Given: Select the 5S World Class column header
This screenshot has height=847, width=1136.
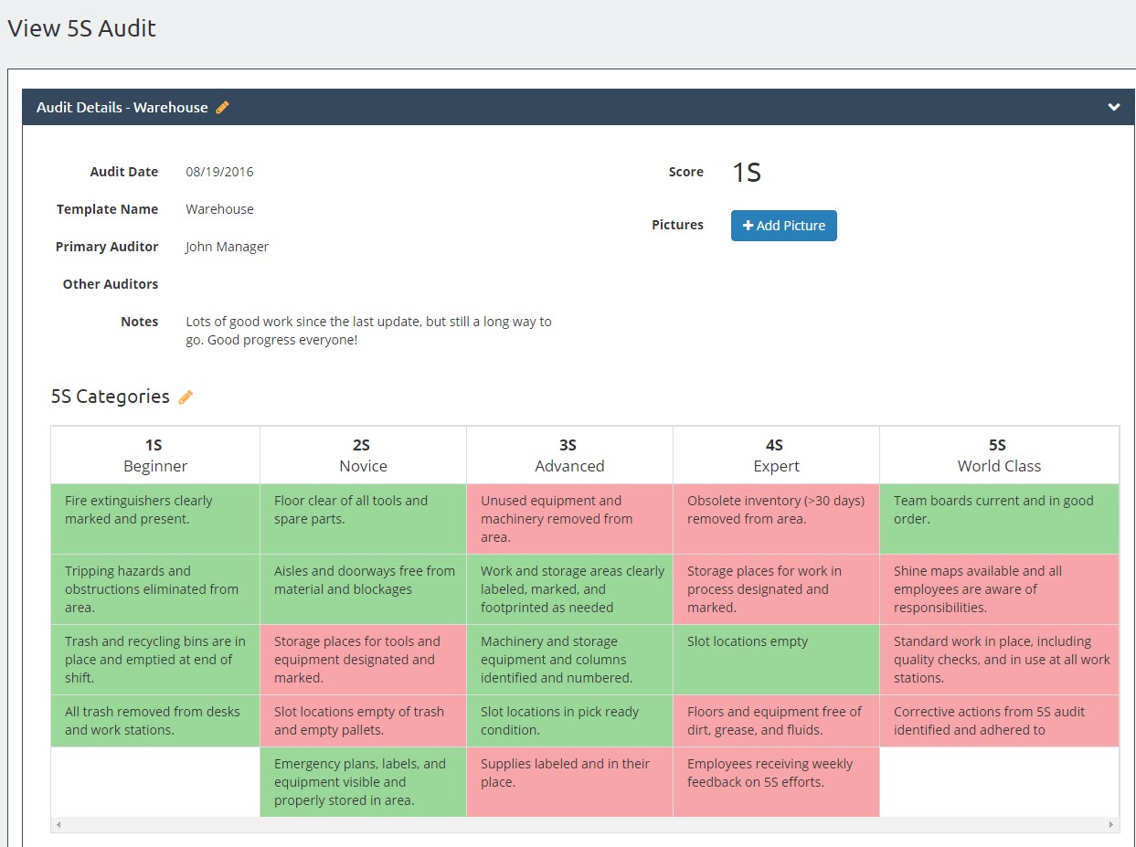Looking at the screenshot, I should (998, 455).
